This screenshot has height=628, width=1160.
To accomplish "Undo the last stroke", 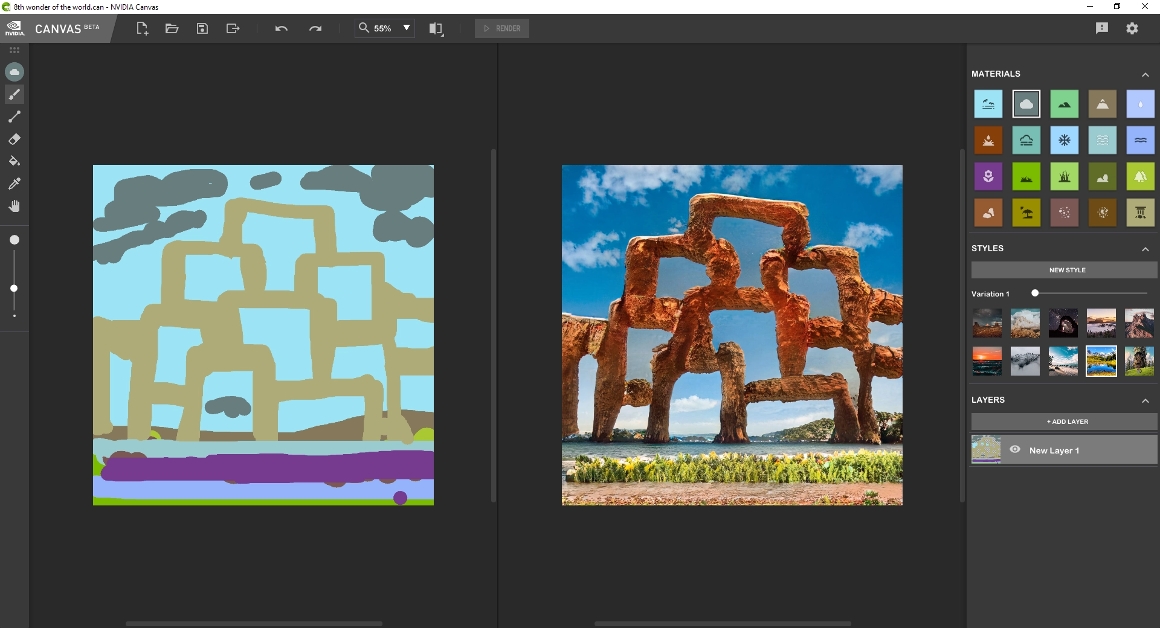I will point(282,28).
